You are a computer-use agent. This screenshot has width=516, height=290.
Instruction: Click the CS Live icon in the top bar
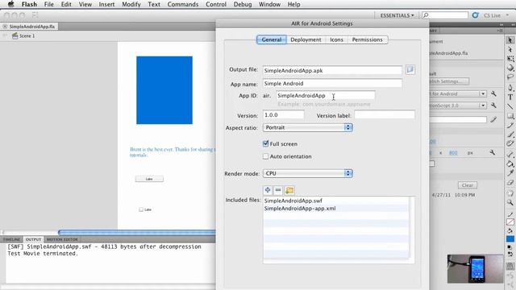475,15
